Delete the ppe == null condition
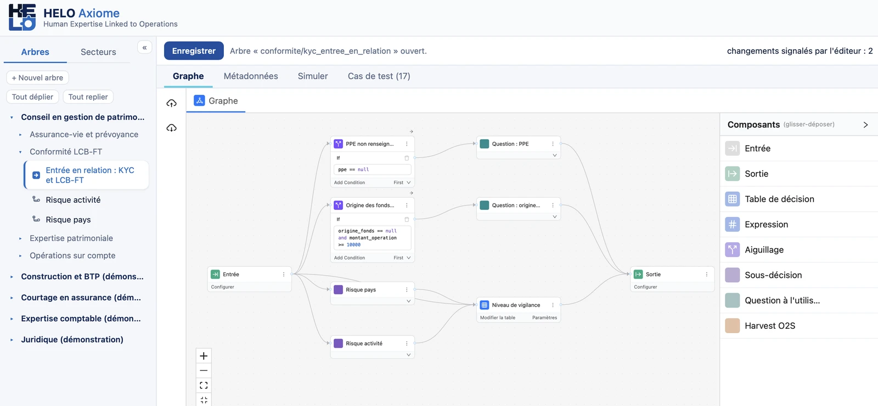 point(407,158)
